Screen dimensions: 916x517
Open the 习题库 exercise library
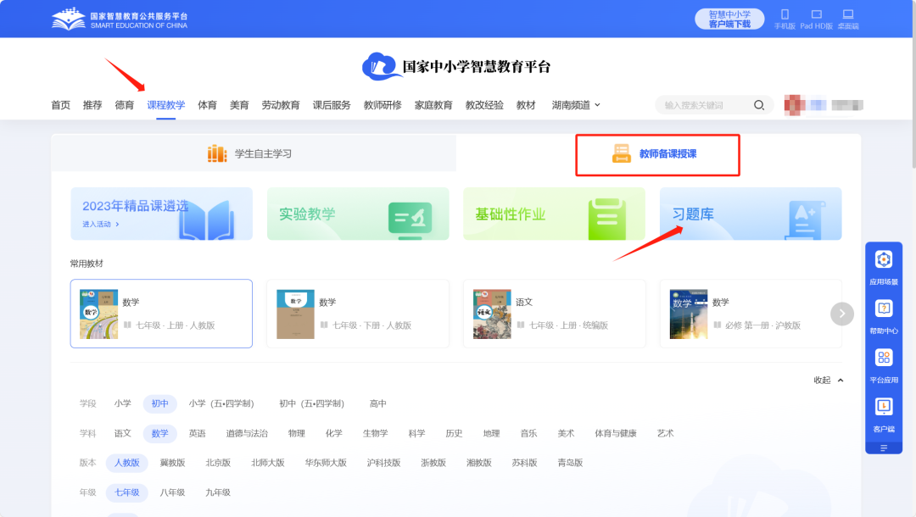point(751,214)
